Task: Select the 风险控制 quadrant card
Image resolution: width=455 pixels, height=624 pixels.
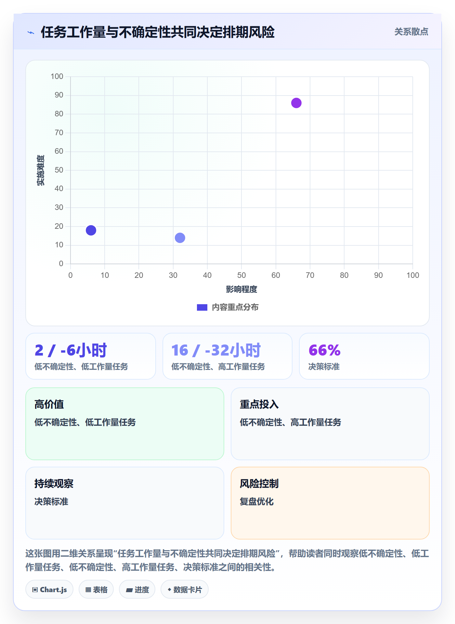Action: pos(330,503)
